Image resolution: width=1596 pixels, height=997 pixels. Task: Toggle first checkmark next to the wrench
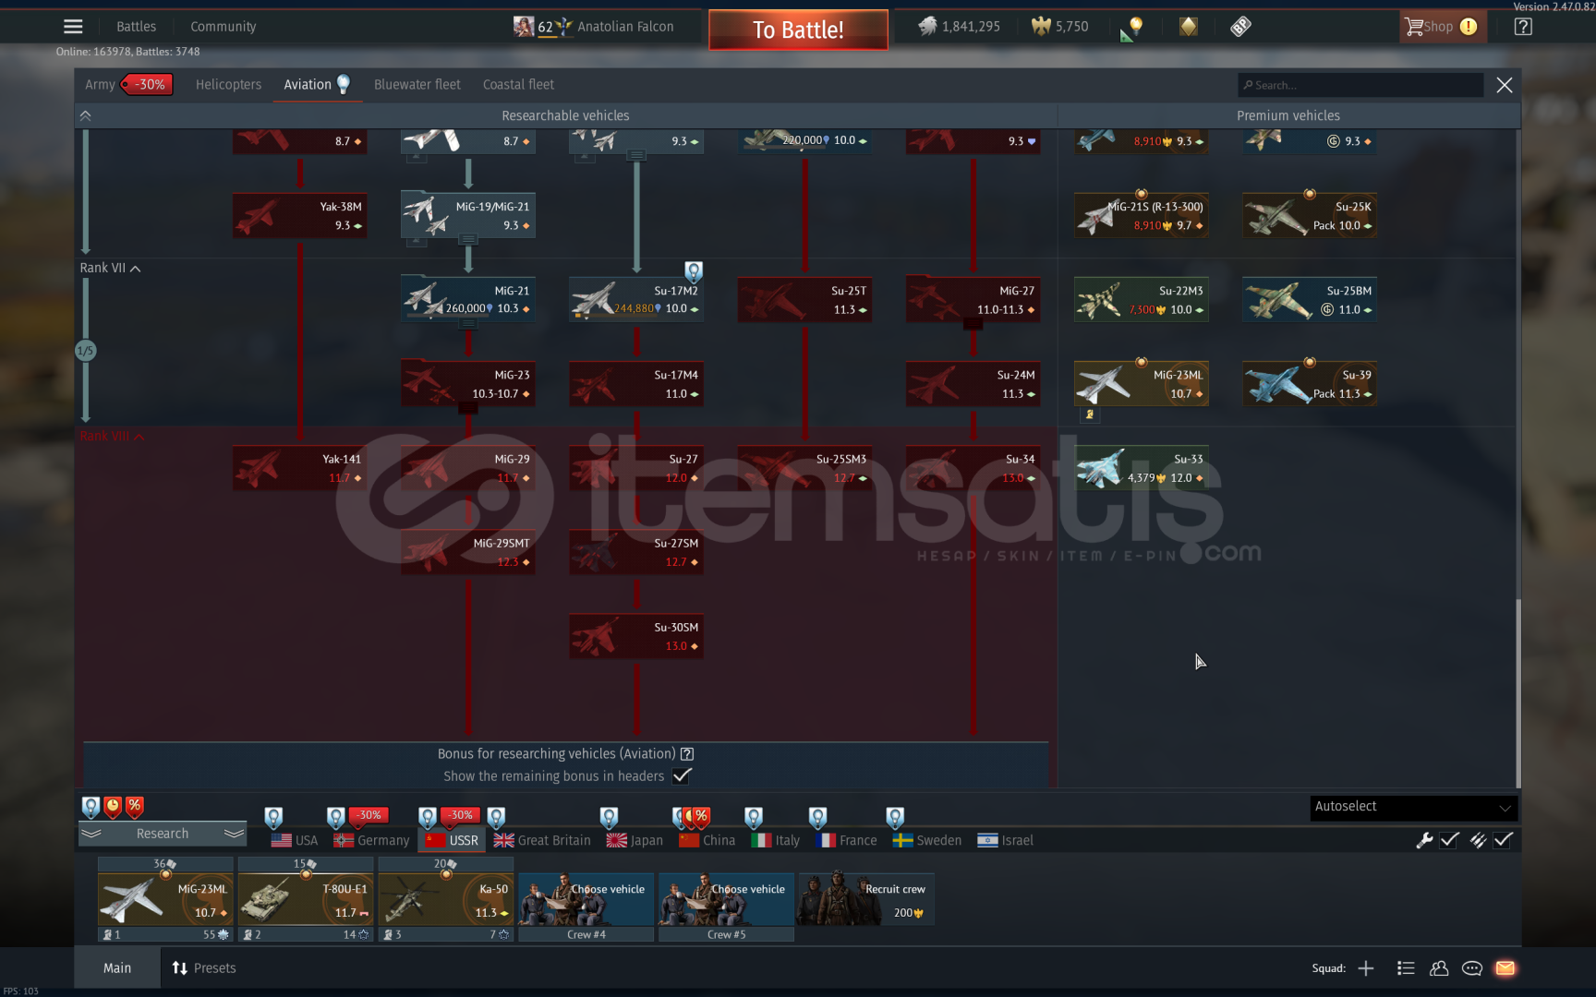(1449, 840)
